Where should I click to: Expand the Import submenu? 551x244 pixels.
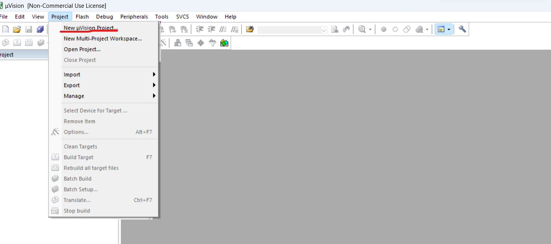110,74
